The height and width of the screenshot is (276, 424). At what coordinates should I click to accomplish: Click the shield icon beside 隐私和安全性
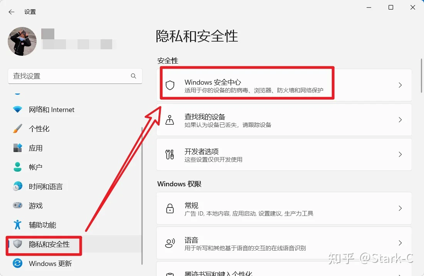pyautogui.click(x=18, y=244)
